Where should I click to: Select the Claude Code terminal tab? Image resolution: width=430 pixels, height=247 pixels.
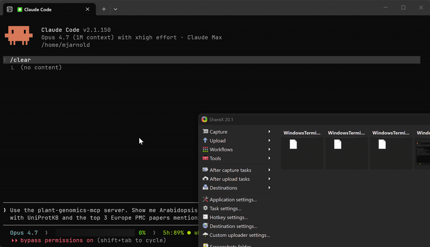click(x=49, y=9)
